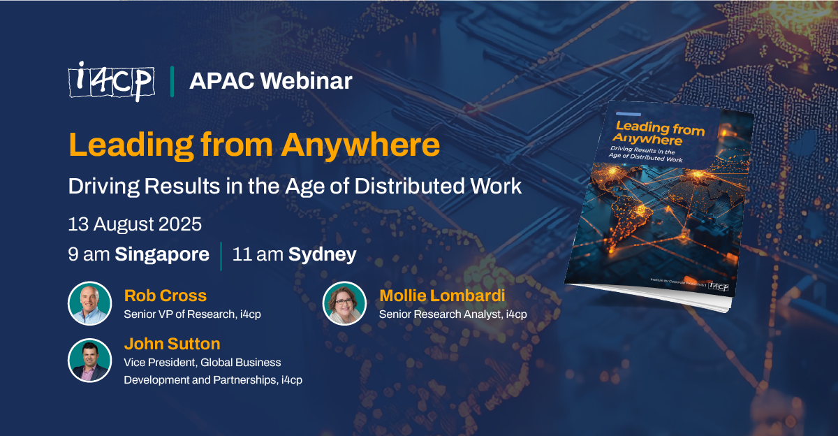Click the report booklet cover image
838x436 pixels.
(659, 207)
